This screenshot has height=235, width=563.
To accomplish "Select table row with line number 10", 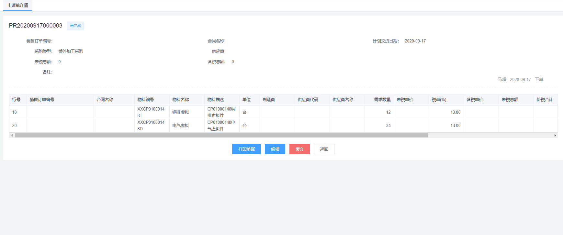I will [15, 112].
